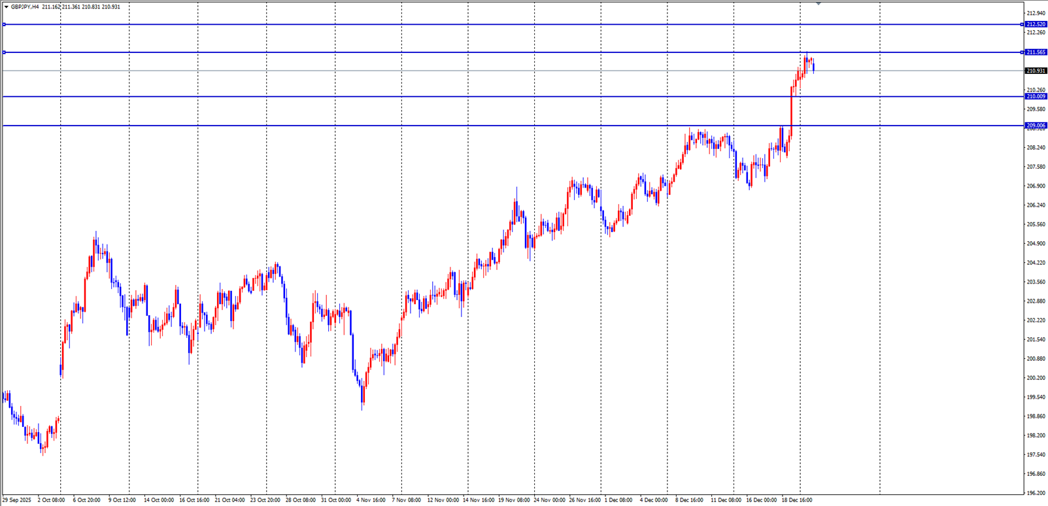This screenshot has width=1048, height=506.
Task: Click the blue 209.006 price label
Action: pos(1036,126)
